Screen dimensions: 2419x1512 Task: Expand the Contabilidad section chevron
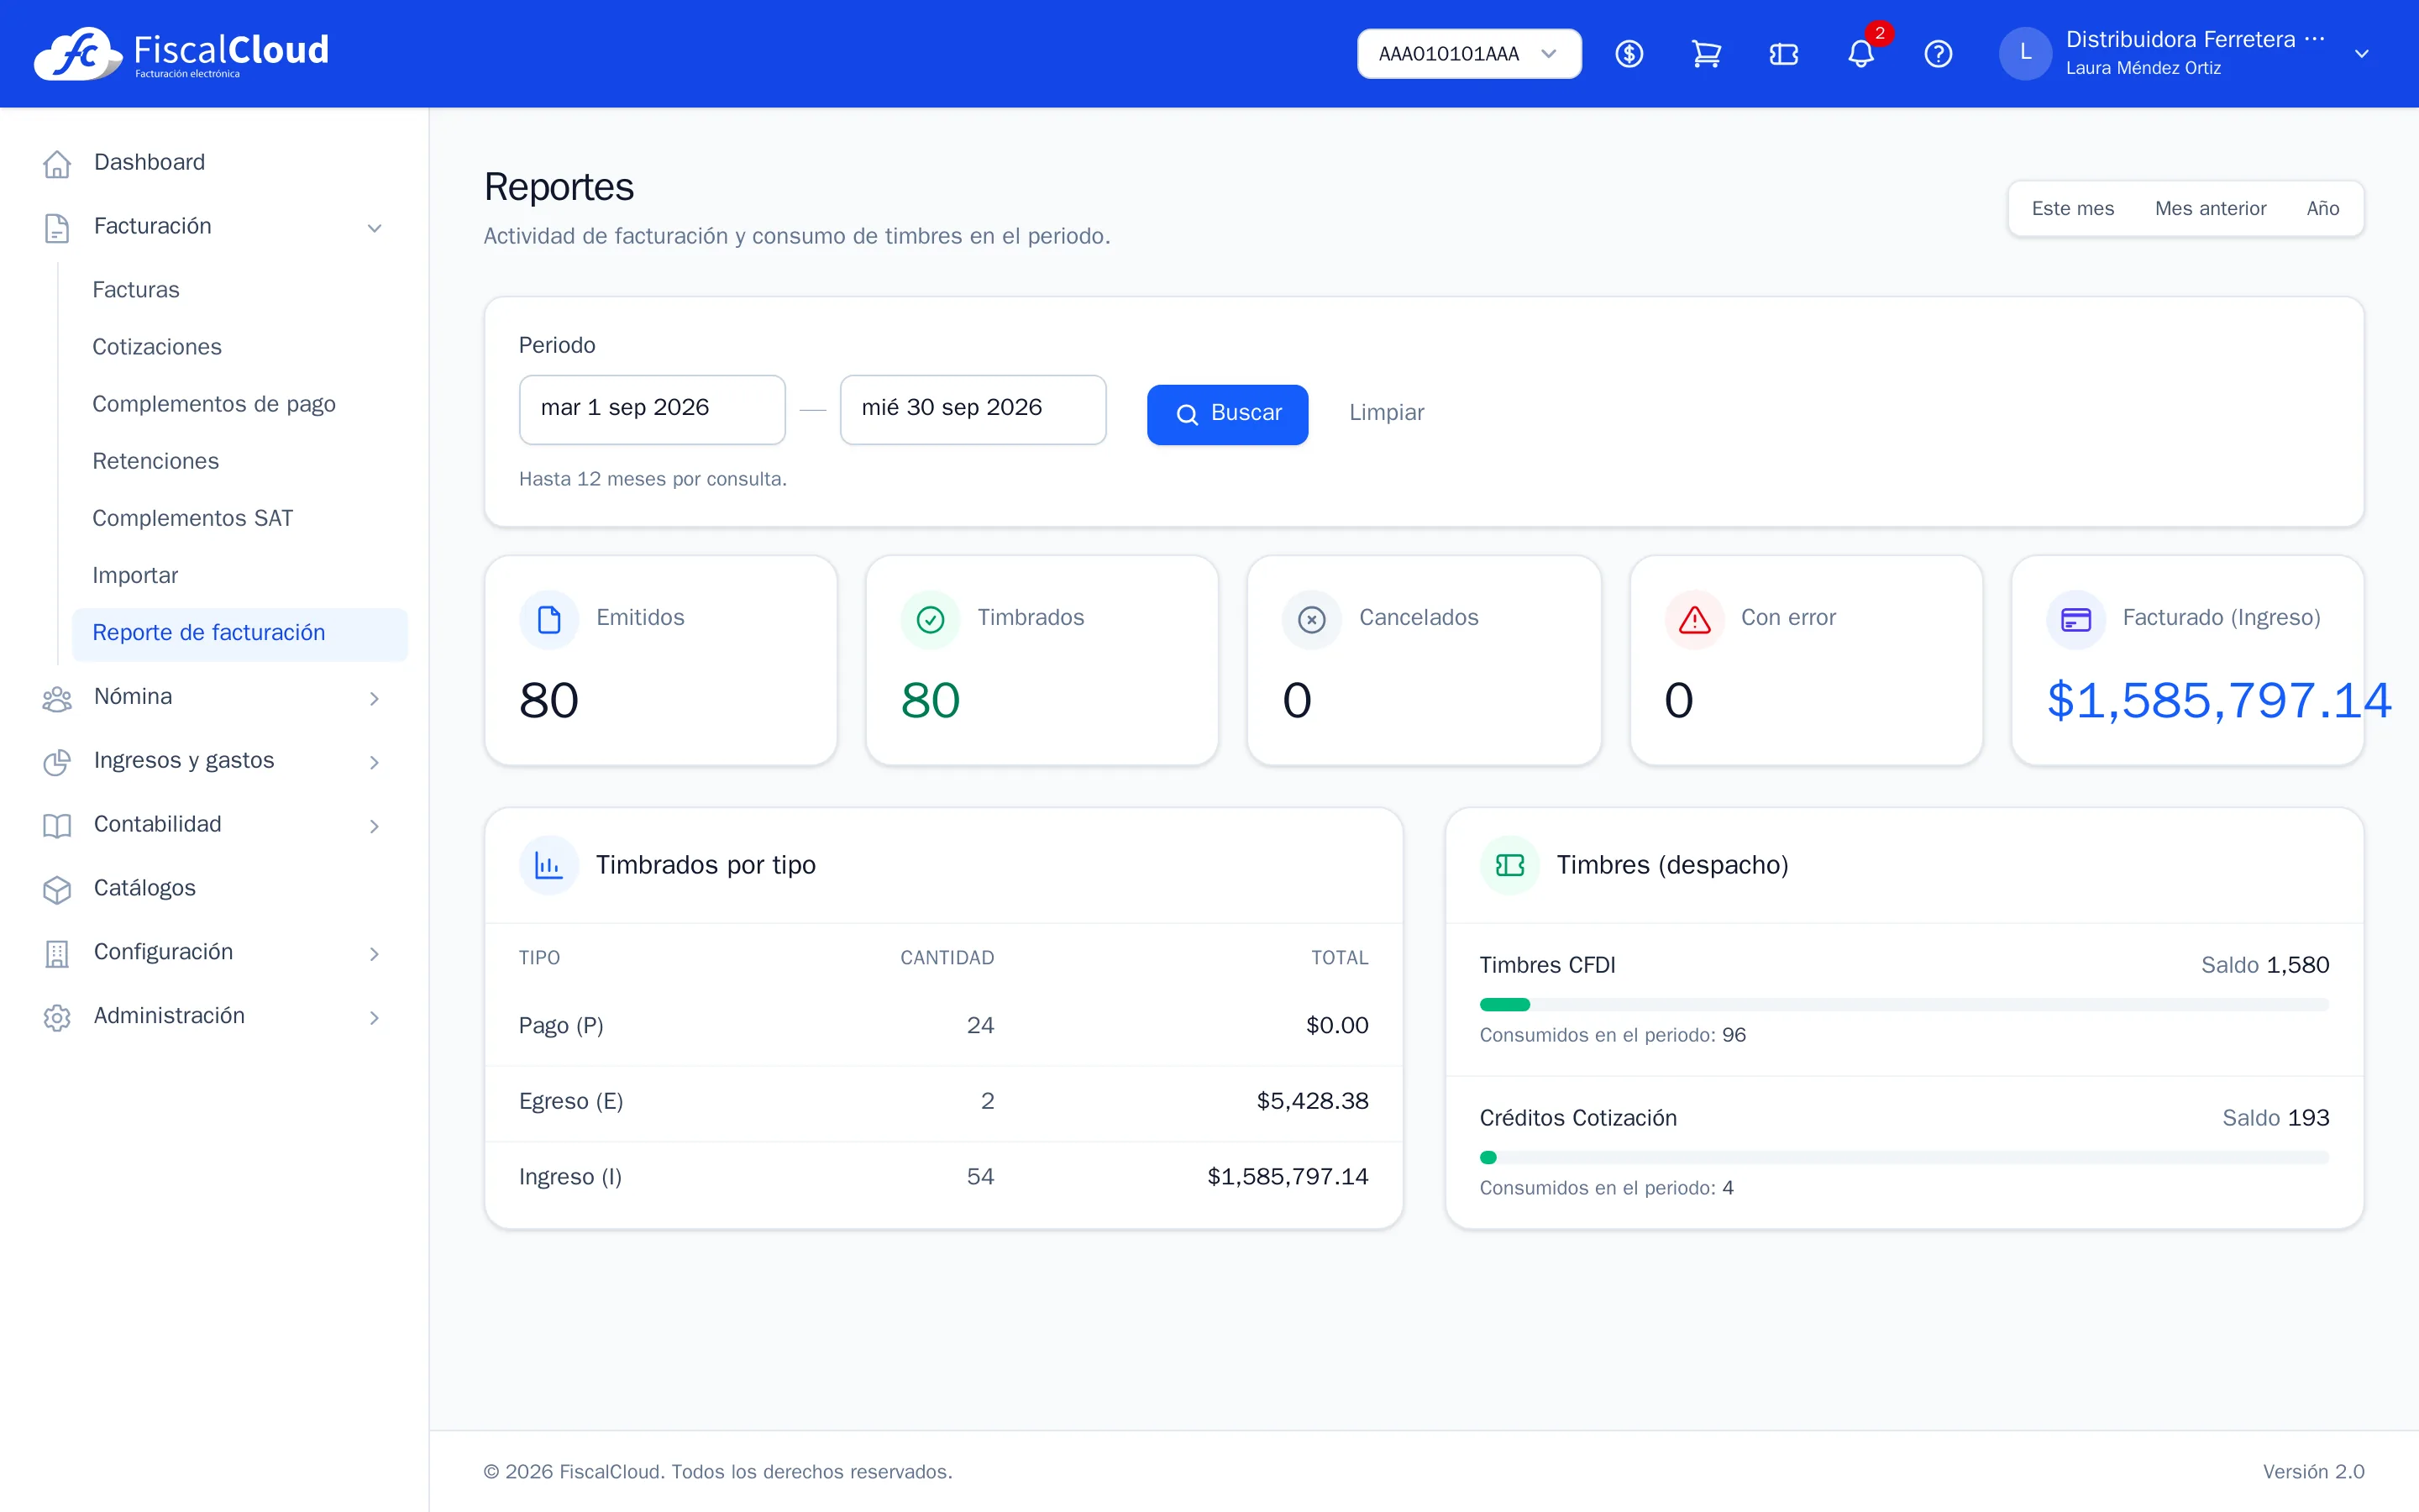[374, 825]
